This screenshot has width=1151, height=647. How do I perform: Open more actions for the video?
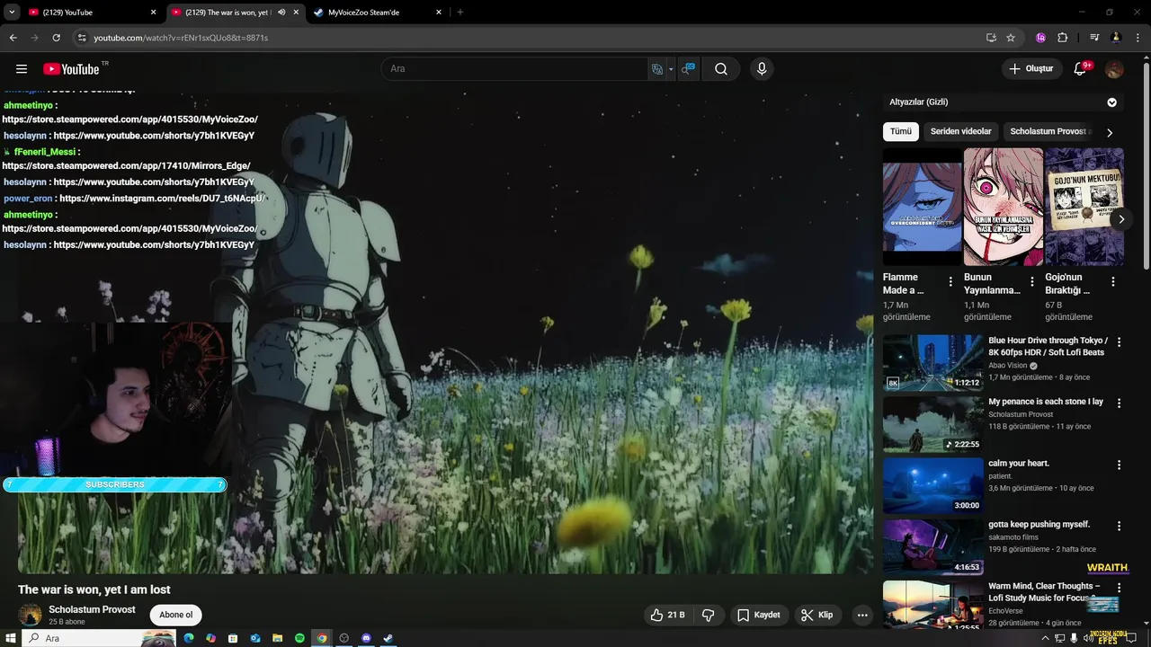(x=862, y=616)
